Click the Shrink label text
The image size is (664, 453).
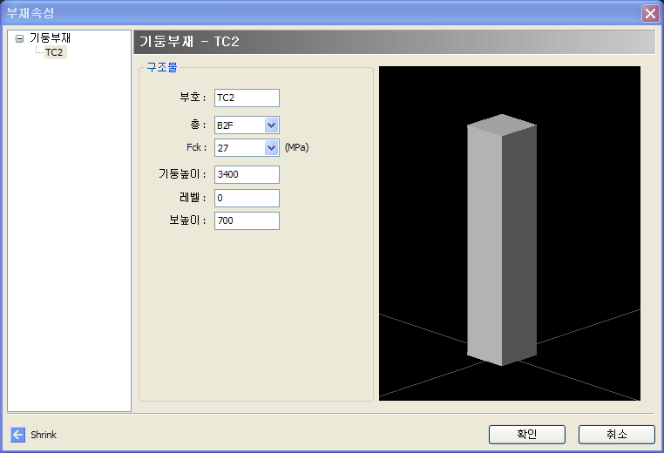click(44, 435)
